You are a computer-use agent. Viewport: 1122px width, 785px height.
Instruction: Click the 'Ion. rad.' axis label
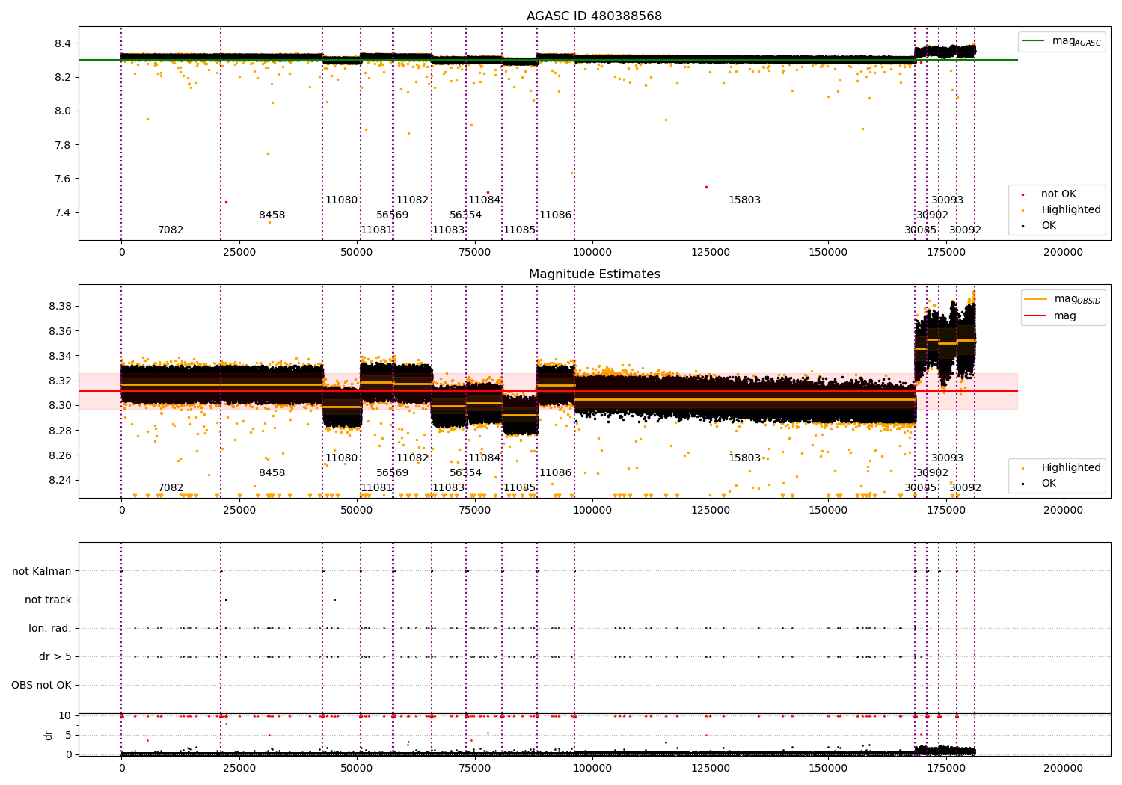(x=50, y=628)
